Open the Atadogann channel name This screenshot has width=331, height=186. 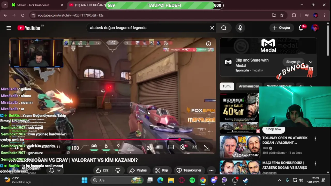pos(31,168)
